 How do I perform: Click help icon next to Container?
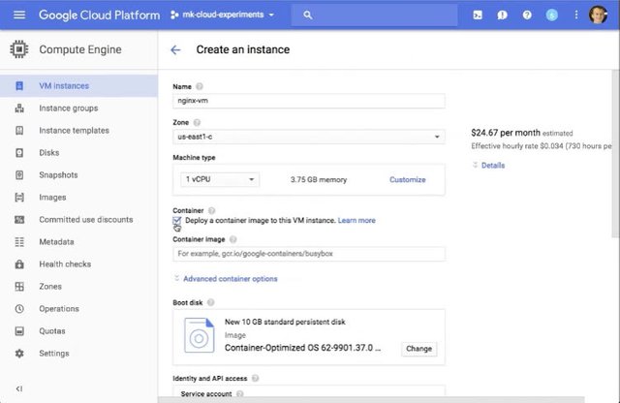tap(211, 210)
